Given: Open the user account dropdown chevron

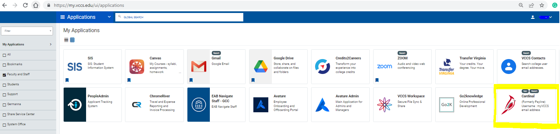Looking at the screenshot, I should click(551, 17).
